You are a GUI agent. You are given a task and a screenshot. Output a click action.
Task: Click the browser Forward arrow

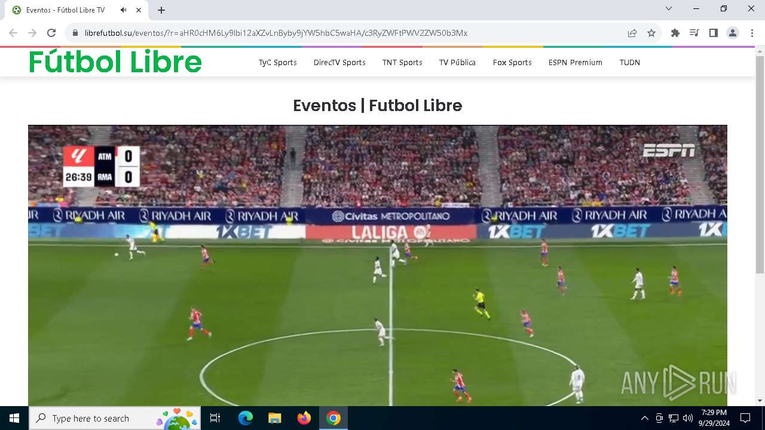[x=32, y=33]
